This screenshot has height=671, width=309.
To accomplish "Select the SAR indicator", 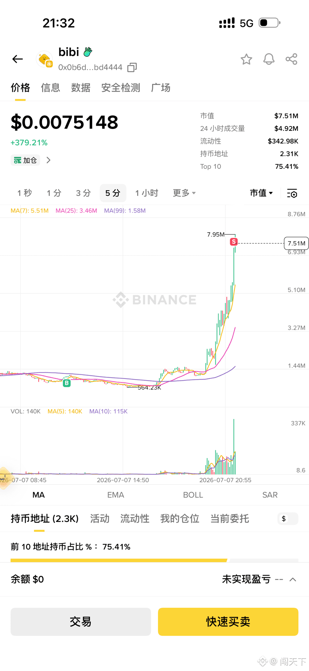I will pos(270,495).
